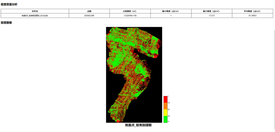
Task: Click the legend label 30
Action: tap(169, 116)
